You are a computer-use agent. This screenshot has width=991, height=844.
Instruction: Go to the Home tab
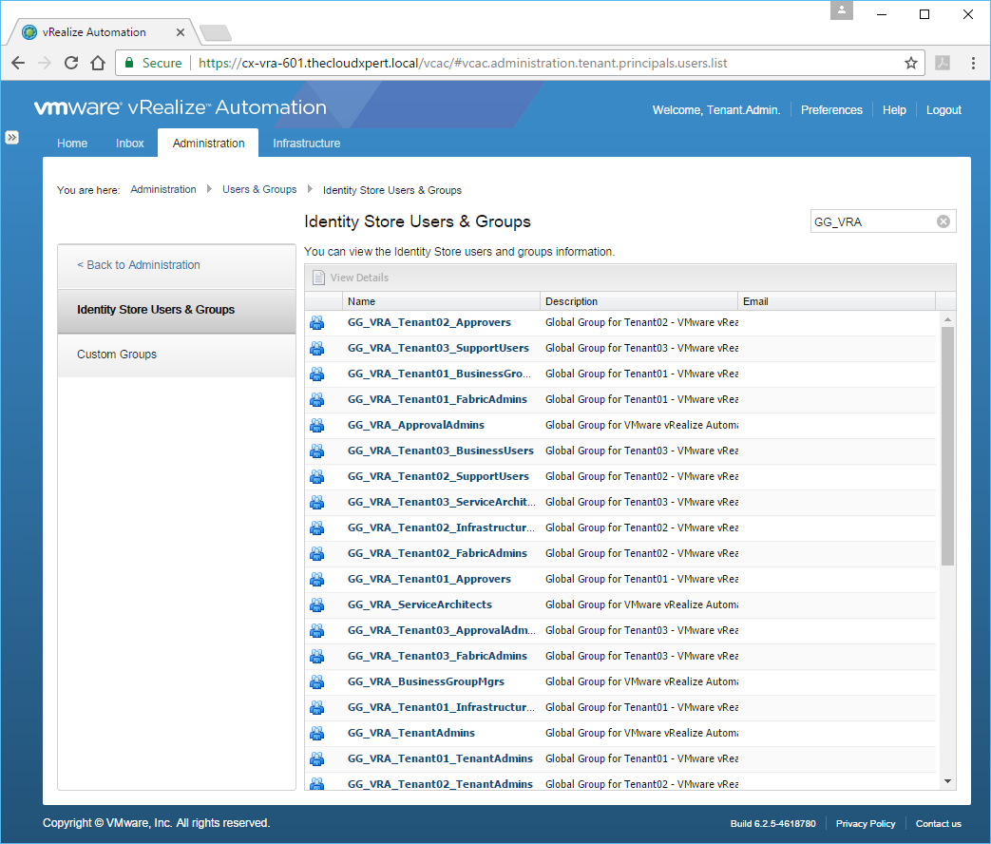pos(72,144)
